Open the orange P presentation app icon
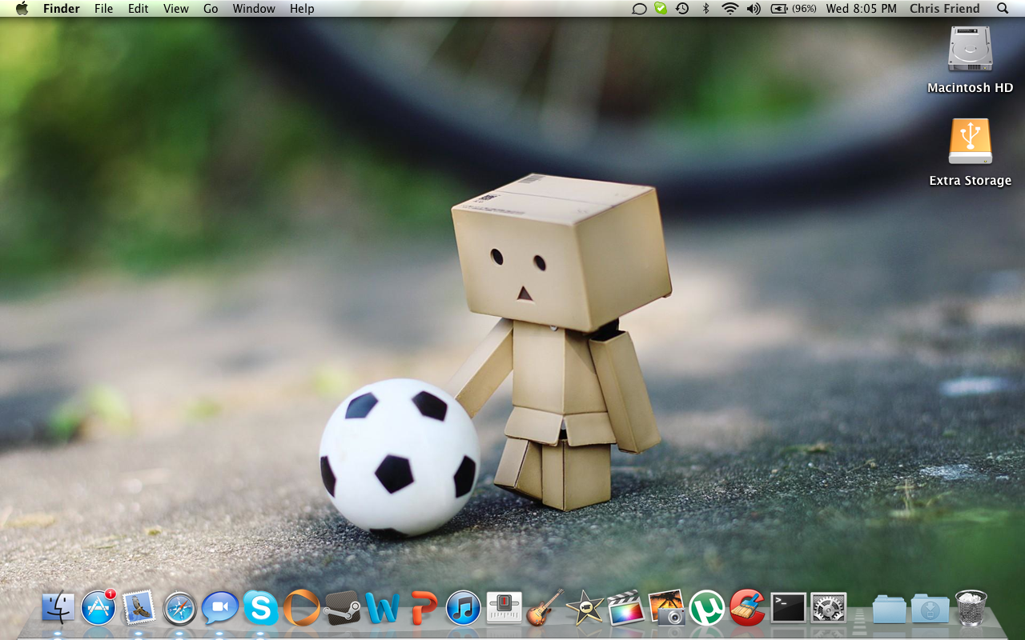The height and width of the screenshot is (640, 1025). [423, 609]
